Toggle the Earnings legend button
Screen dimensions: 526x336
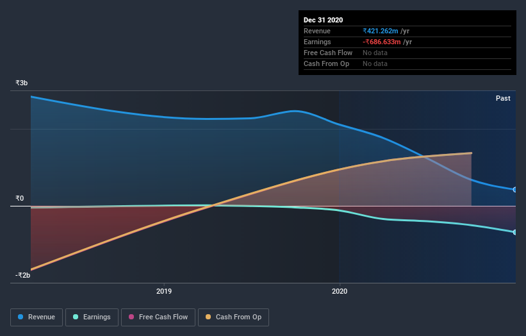tap(92, 317)
